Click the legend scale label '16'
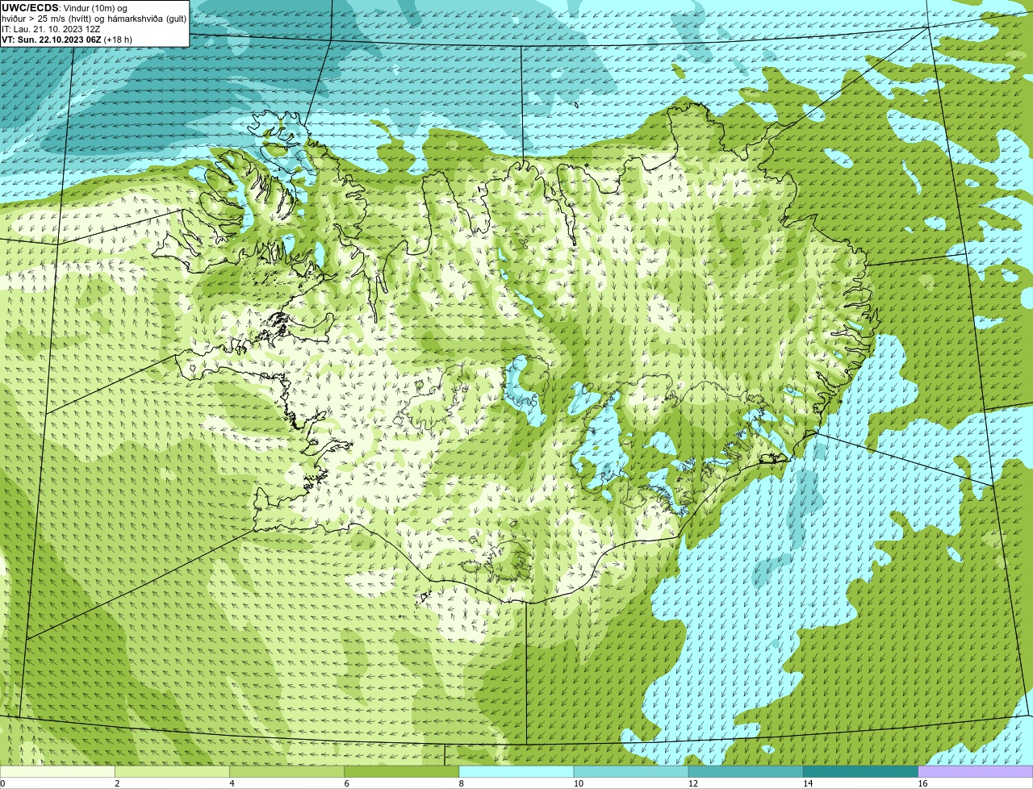Screen dimensions: 1033x789 tap(922, 783)
